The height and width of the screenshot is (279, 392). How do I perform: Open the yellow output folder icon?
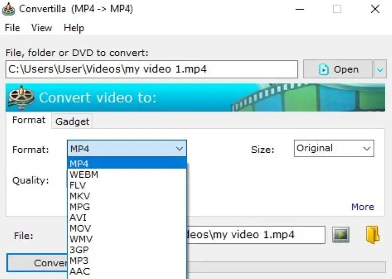click(x=373, y=235)
